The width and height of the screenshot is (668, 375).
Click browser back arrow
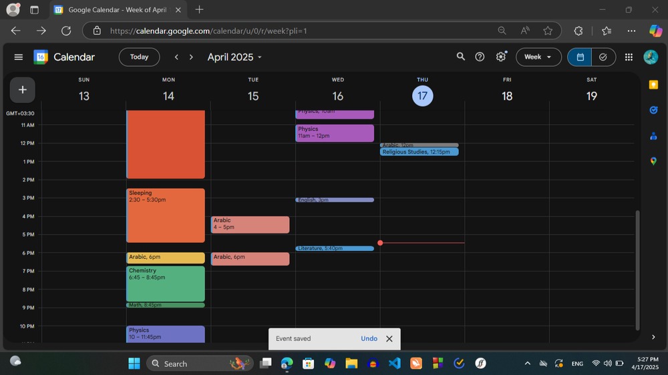click(x=16, y=31)
